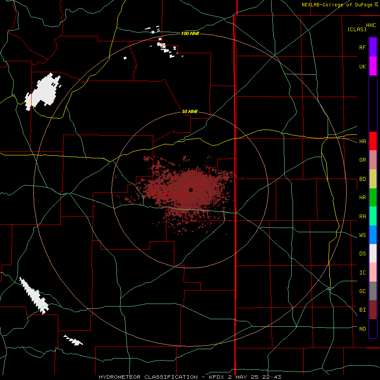Viewport: 380px width, 380px height.
Task: Click the 100 NMI range ring label
Action: tap(190, 33)
